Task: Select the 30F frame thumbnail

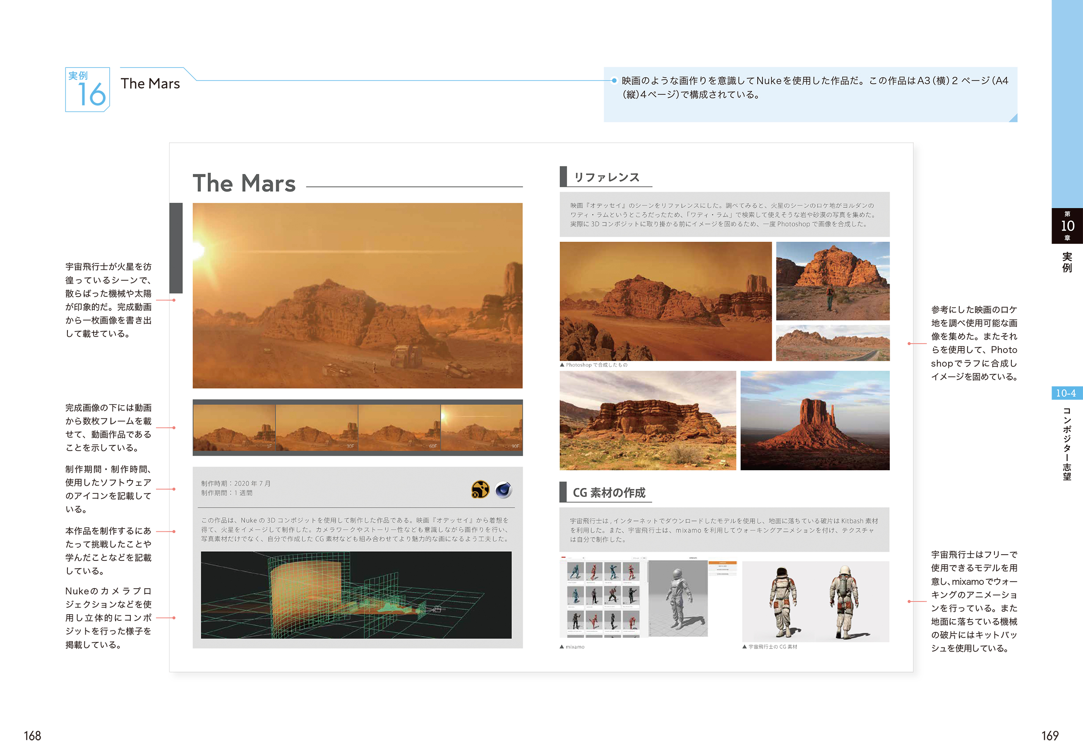Action: (316, 427)
